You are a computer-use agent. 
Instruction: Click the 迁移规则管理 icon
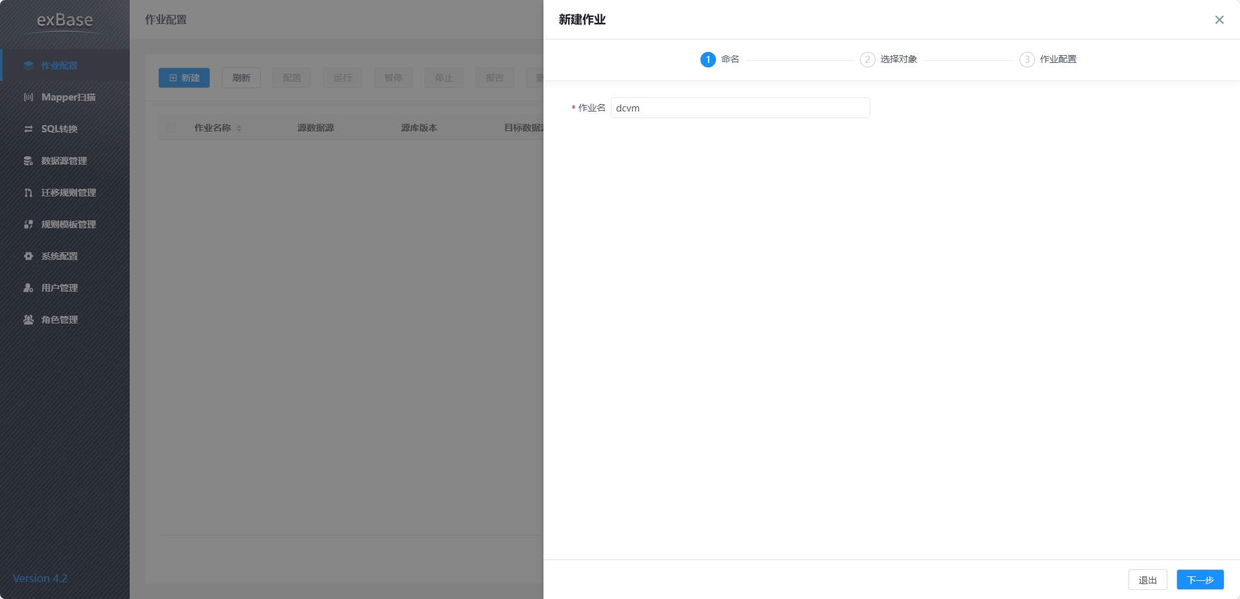tap(28, 193)
